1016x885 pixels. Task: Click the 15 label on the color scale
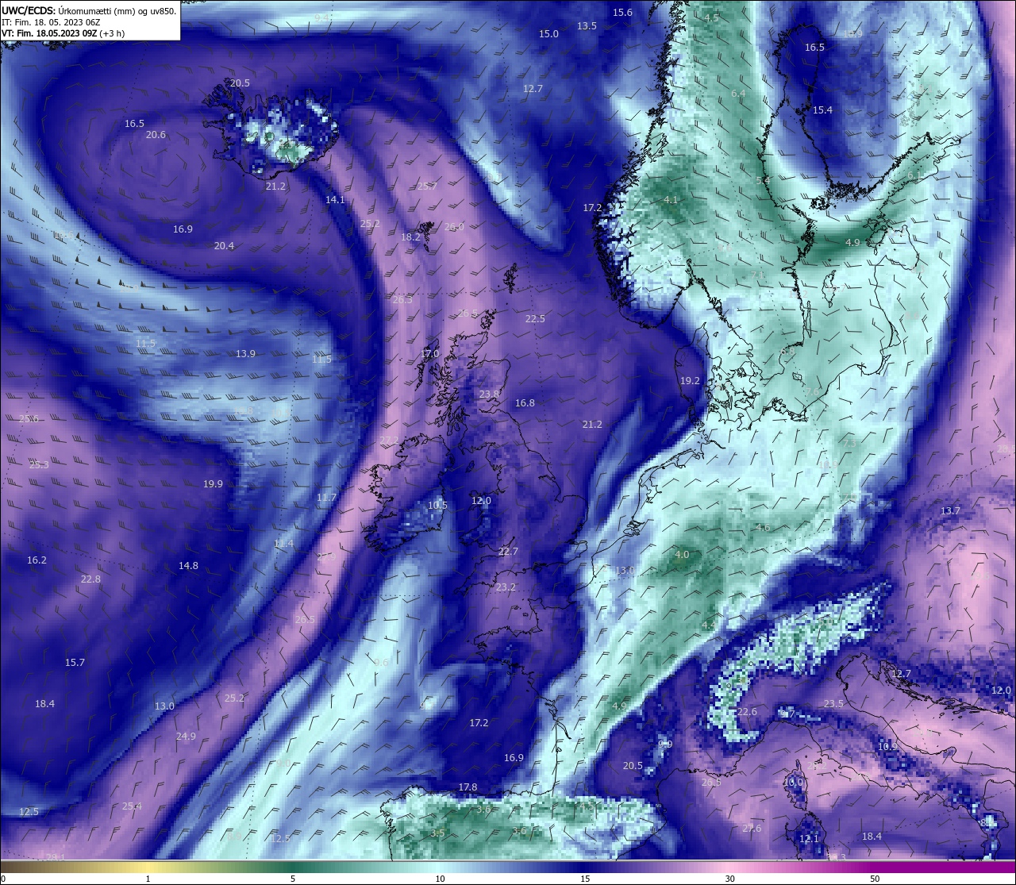pos(584,879)
